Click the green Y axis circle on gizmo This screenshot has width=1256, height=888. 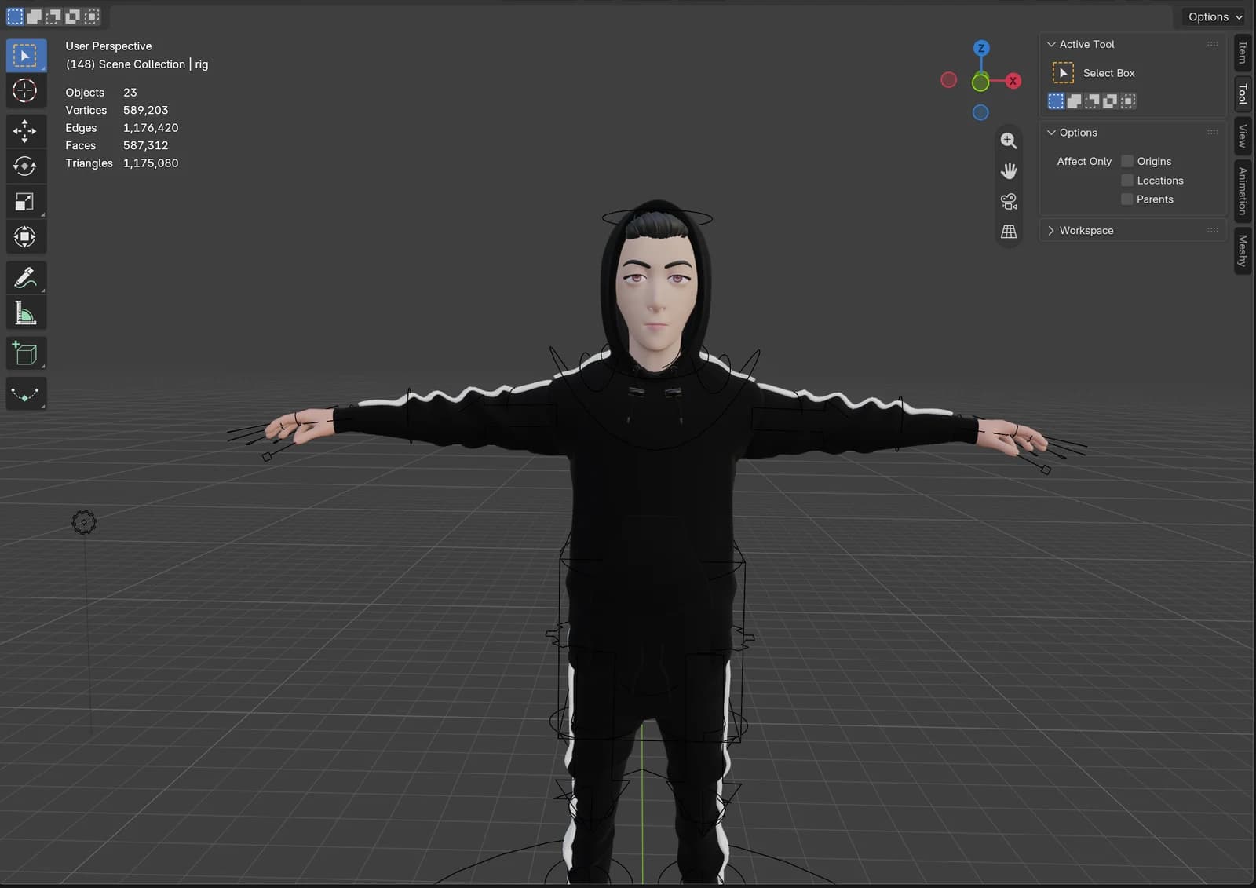(x=980, y=82)
